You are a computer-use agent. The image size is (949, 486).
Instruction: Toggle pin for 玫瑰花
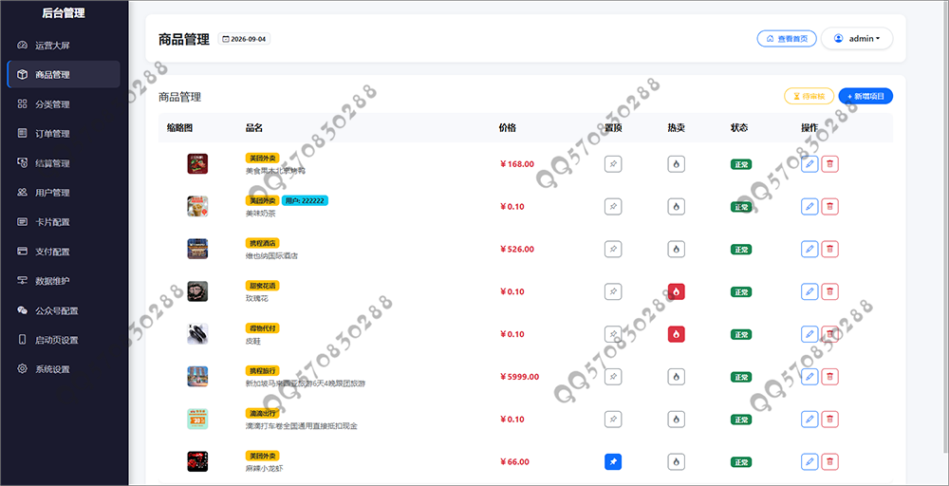[x=613, y=291]
